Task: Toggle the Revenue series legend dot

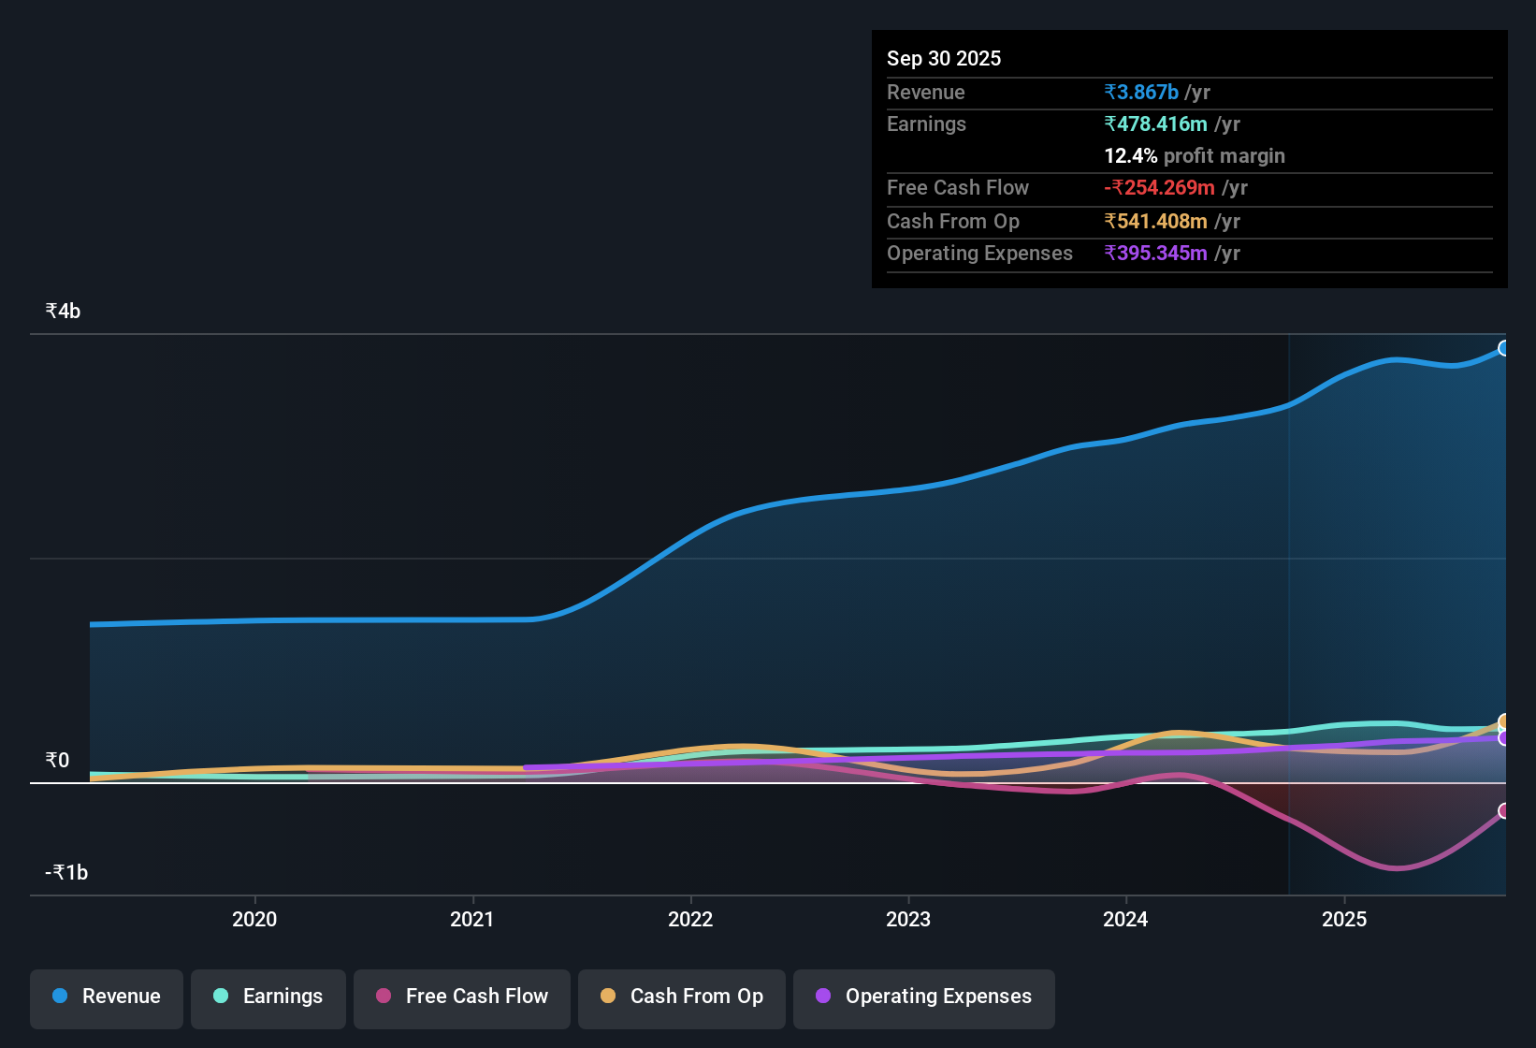Action: click(60, 997)
